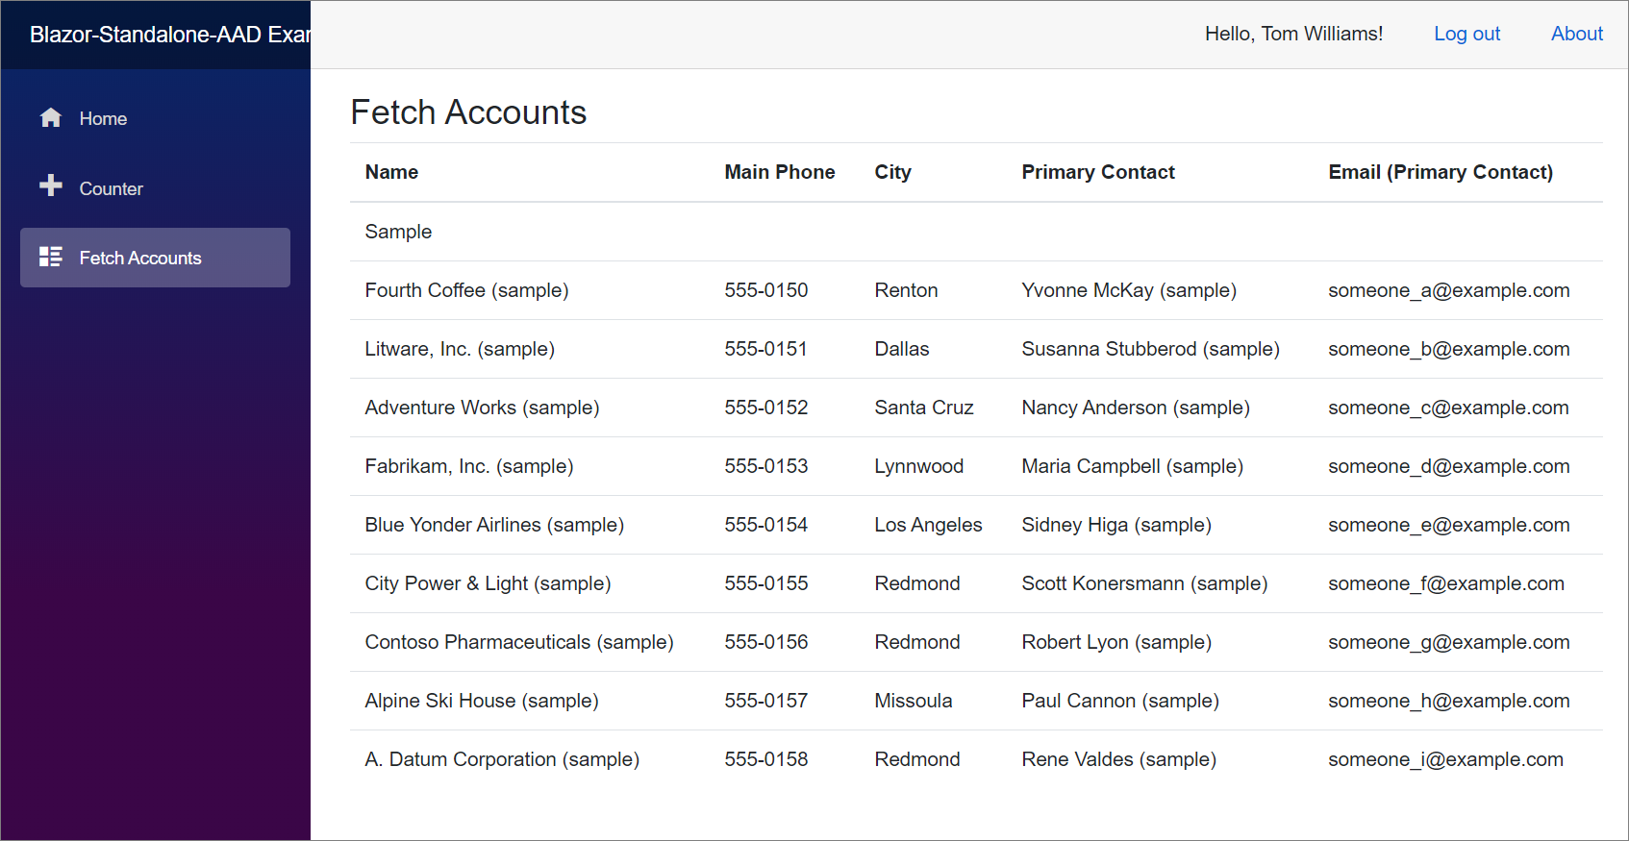Open the About link
Screen dimensions: 1629x841
pyautogui.click(x=1576, y=34)
